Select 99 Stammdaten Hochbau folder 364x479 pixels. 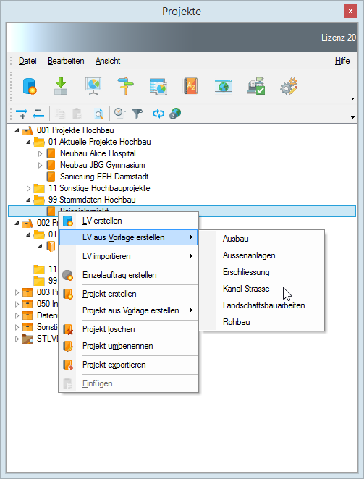pos(92,200)
